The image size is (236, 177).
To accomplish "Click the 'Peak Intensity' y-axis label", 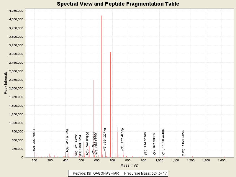I will point(6,84).
